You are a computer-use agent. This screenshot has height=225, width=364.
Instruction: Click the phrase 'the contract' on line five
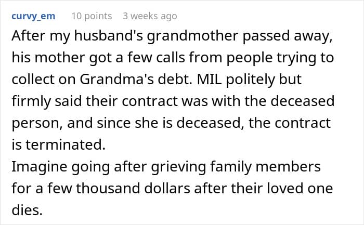[x=290, y=123]
